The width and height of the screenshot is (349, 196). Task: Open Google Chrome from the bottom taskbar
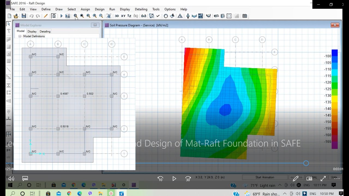69,194
